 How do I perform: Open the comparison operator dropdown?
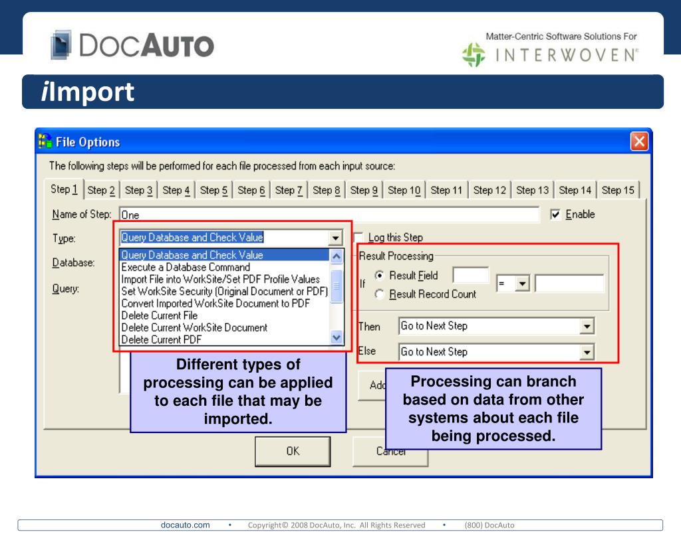pyautogui.click(x=522, y=284)
